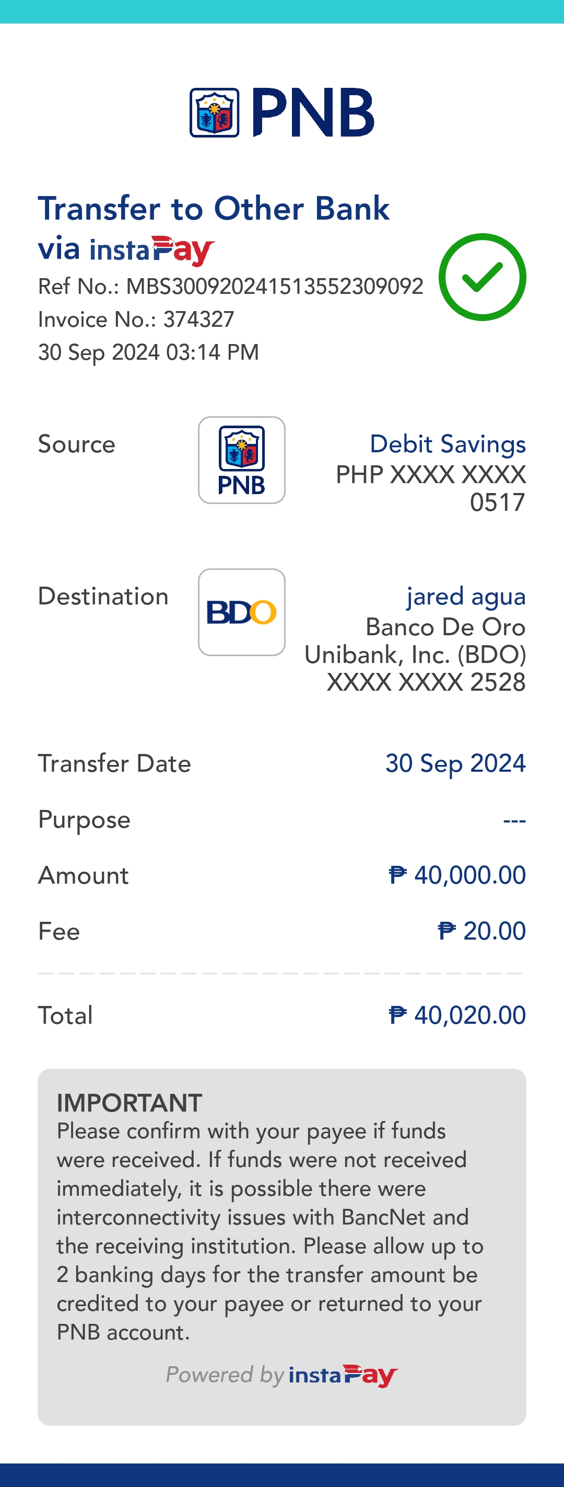Click the source account number ending 0517
The image size is (564, 1487).
pos(431,488)
